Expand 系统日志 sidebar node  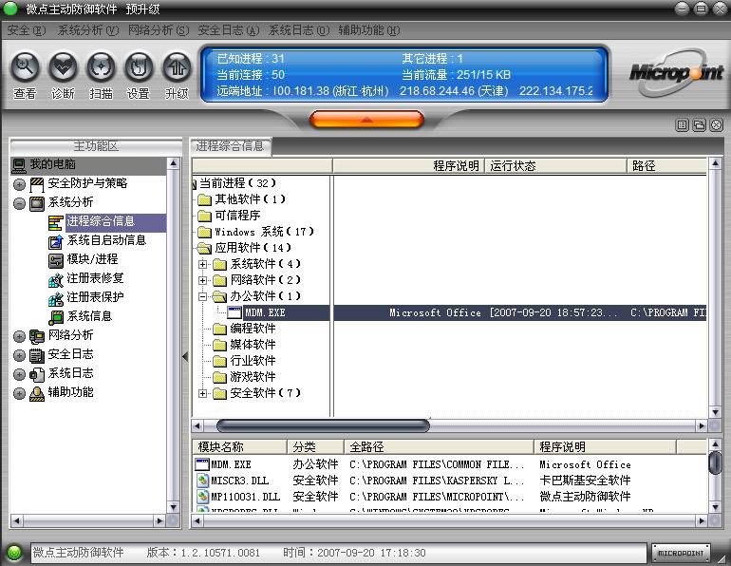click(20, 374)
